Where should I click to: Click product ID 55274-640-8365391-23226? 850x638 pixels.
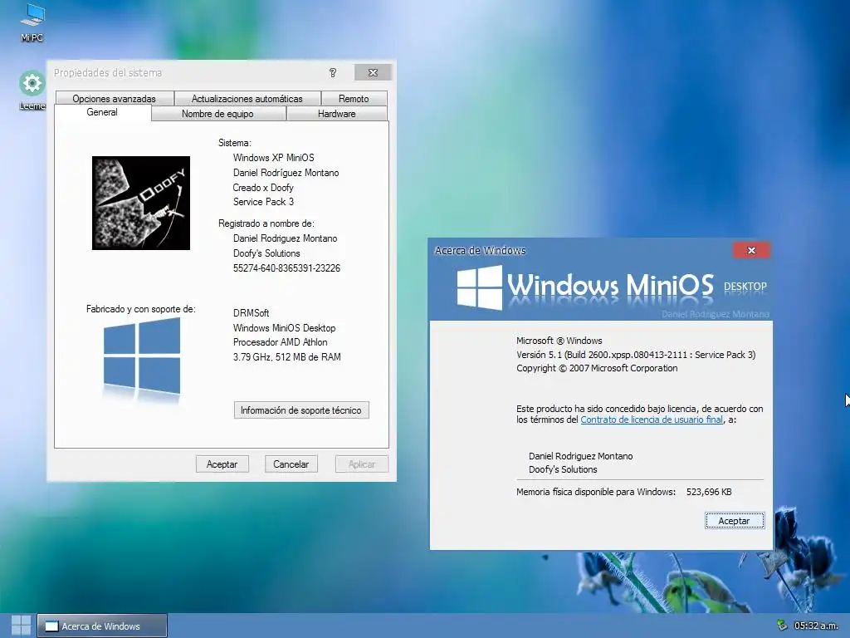[286, 268]
